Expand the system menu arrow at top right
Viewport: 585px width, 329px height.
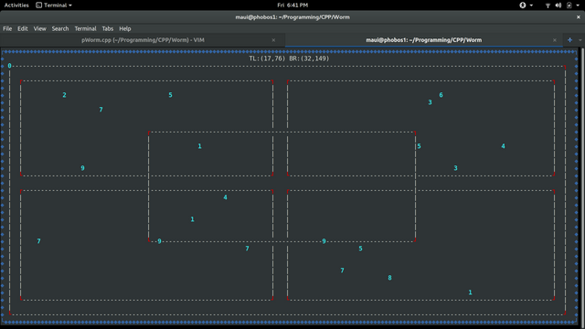click(x=578, y=5)
